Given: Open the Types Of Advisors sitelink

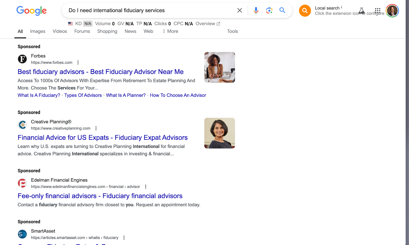Looking at the screenshot, I should coord(83,95).
